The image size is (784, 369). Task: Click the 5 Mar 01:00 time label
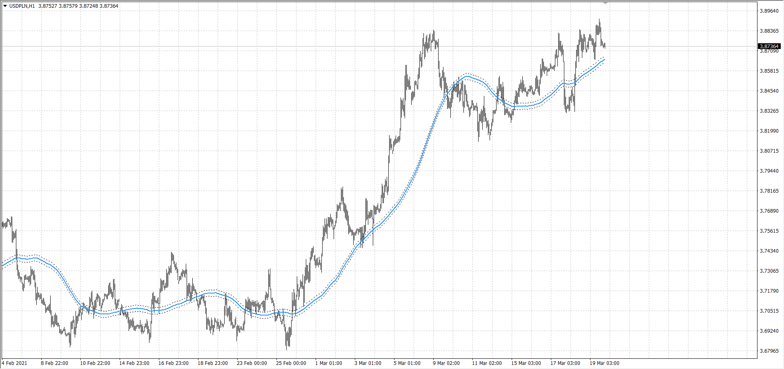pyautogui.click(x=407, y=363)
